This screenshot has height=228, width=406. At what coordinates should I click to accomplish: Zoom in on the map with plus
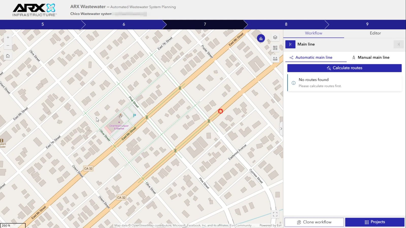pyautogui.click(x=8, y=37)
